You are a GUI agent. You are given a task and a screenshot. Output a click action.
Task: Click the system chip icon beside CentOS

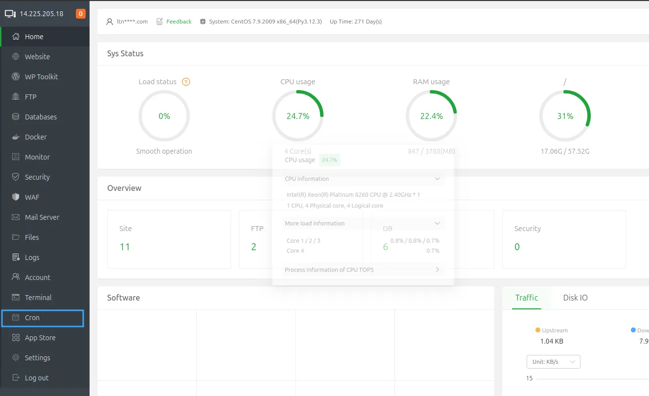(x=203, y=22)
